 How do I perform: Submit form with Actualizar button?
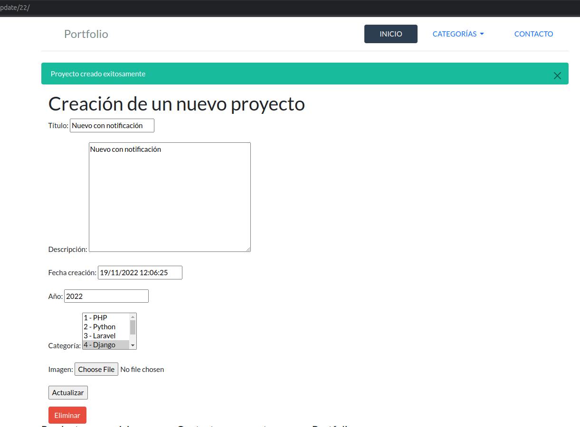[68, 393]
